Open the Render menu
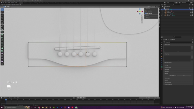The width and height of the screenshot is (194, 109). (x=9, y=3)
